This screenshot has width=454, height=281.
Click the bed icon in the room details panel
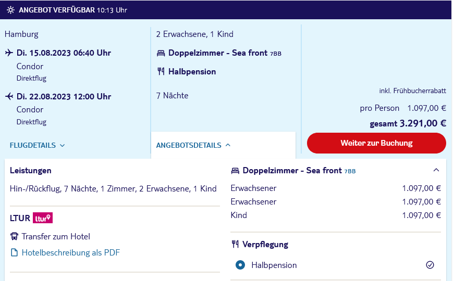click(x=235, y=171)
